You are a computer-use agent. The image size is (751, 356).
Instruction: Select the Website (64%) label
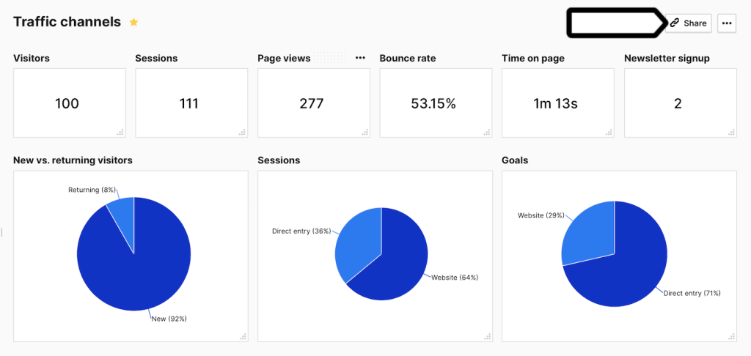(x=455, y=277)
